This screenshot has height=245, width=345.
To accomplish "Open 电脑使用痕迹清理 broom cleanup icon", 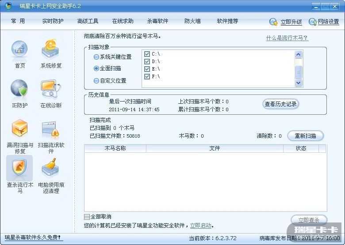I will pyautogui.click(x=50, y=167).
